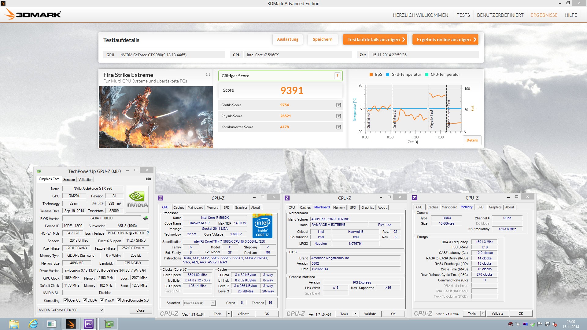Switch to 3DMark from the taskbar

(x=71, y=324)
